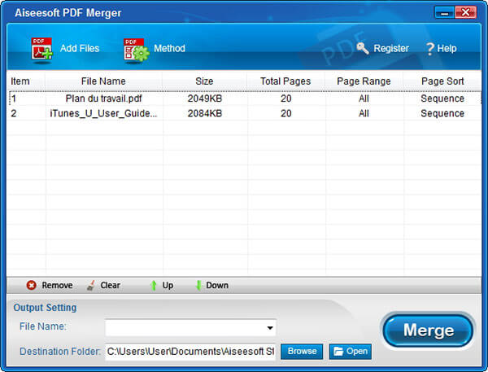
Task: Click Total Pages 20 for iTunes guide
Action: click(x=286, y=113)
